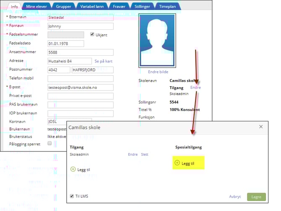
Task: Click Endre next to Tilgang on profile
Action: [x=195, y=87]
